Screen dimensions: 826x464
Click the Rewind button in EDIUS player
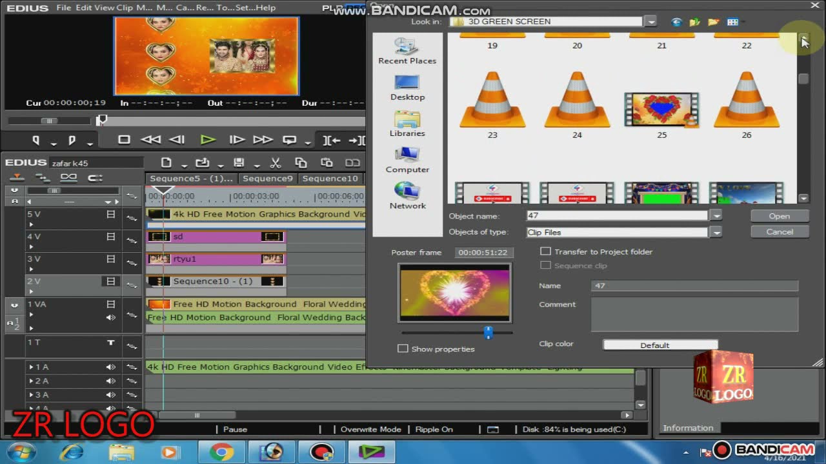point(150,139)
